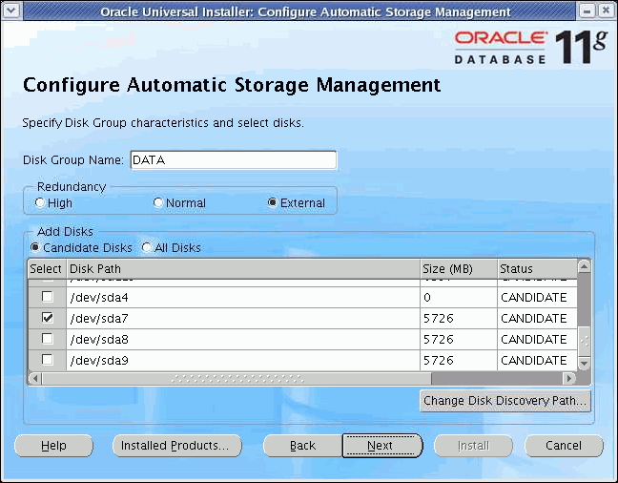Check the box for /dev/sda4
This screenshot has height=483, width=618.
[47, 297]
